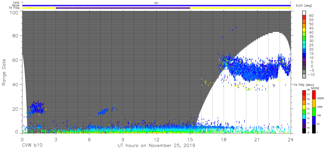Click the NOISE legend title
327x151 pixels.
(x=315, y=88)
